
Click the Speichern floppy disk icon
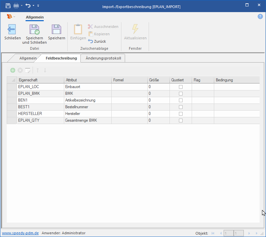click(56, 30)
